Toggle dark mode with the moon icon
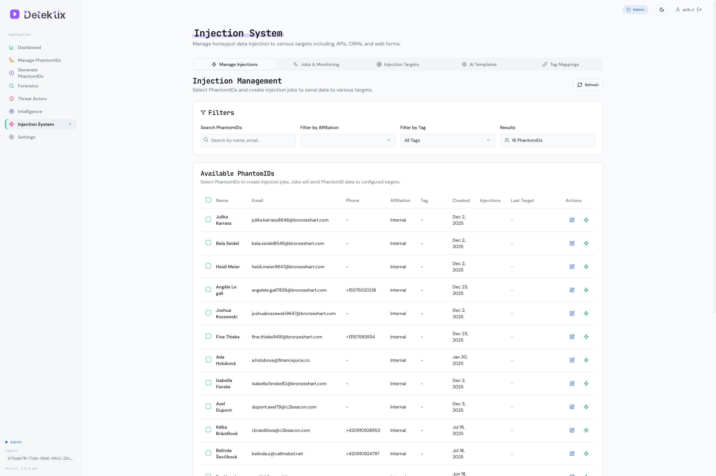This screenshot has width=716, height=476. point(662,10)
